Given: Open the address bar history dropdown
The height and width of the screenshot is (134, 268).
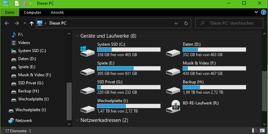Looking at the screenshot, I should click(x=176, y=24).
